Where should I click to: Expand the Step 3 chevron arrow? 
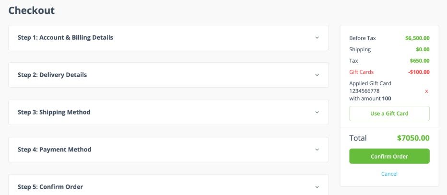(317, 112)
